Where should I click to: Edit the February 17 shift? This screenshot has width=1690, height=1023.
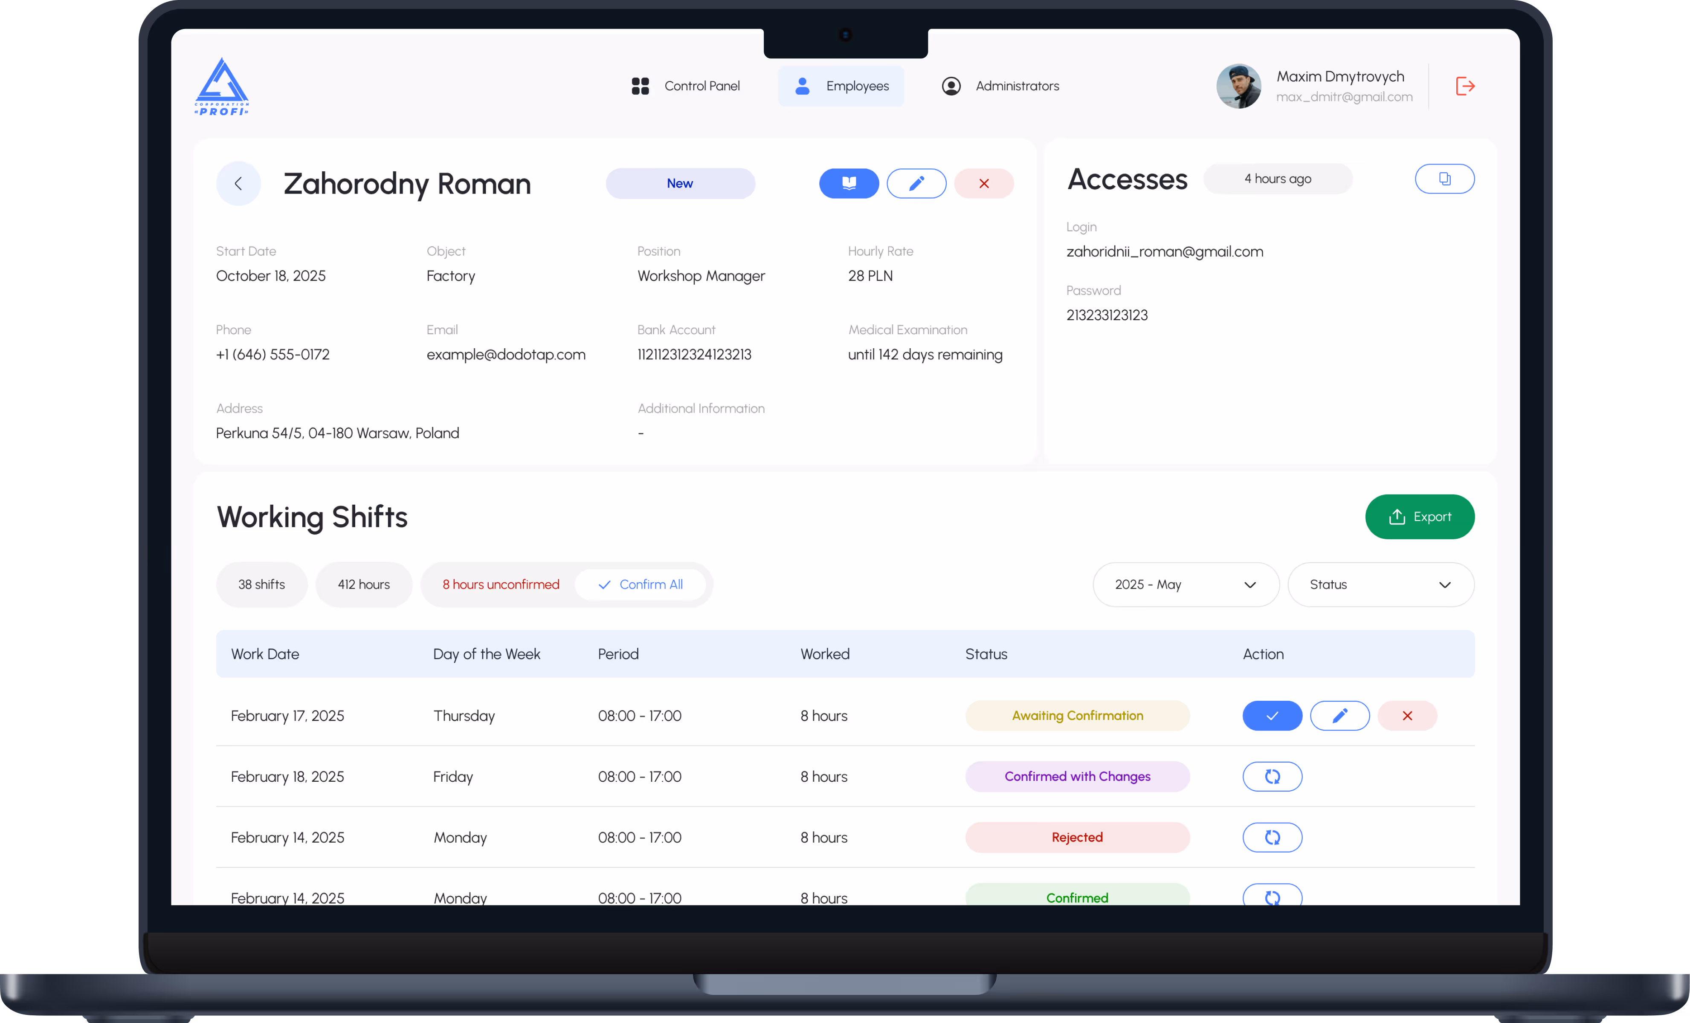pyautogui.click(x=1339, y=715)
